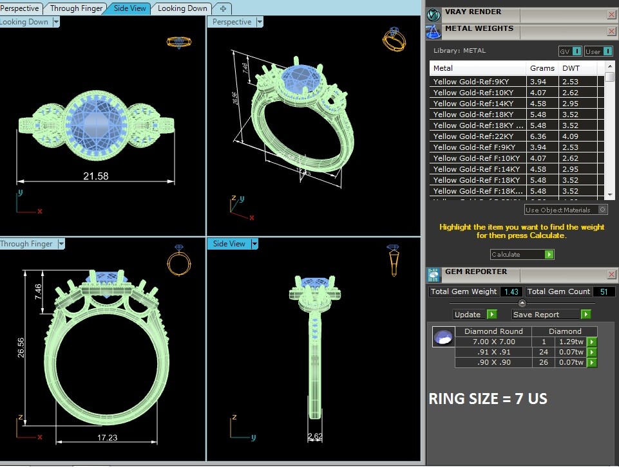Open the Looking Down viewport dropdown menu
Image resolution: width=619 pixels, height=469 pixels.
(x=56, y=22)
